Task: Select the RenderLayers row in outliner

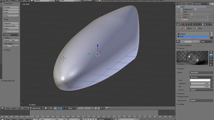Action: (187, 9)
